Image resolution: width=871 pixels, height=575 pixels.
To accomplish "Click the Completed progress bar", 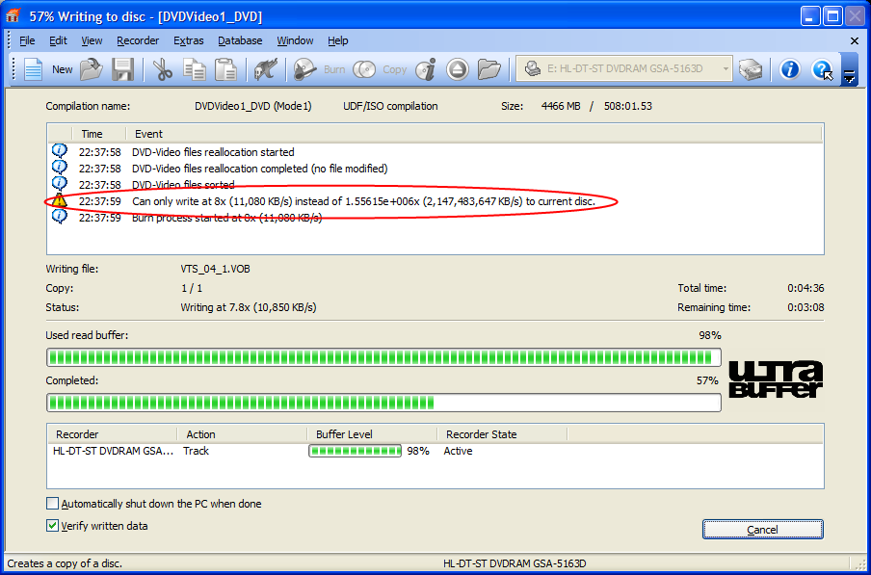I will [383, 403].
